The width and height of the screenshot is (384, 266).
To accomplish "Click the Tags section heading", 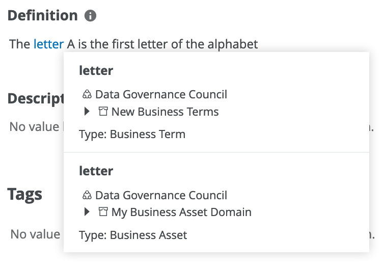I will click(x=25, y=194).
